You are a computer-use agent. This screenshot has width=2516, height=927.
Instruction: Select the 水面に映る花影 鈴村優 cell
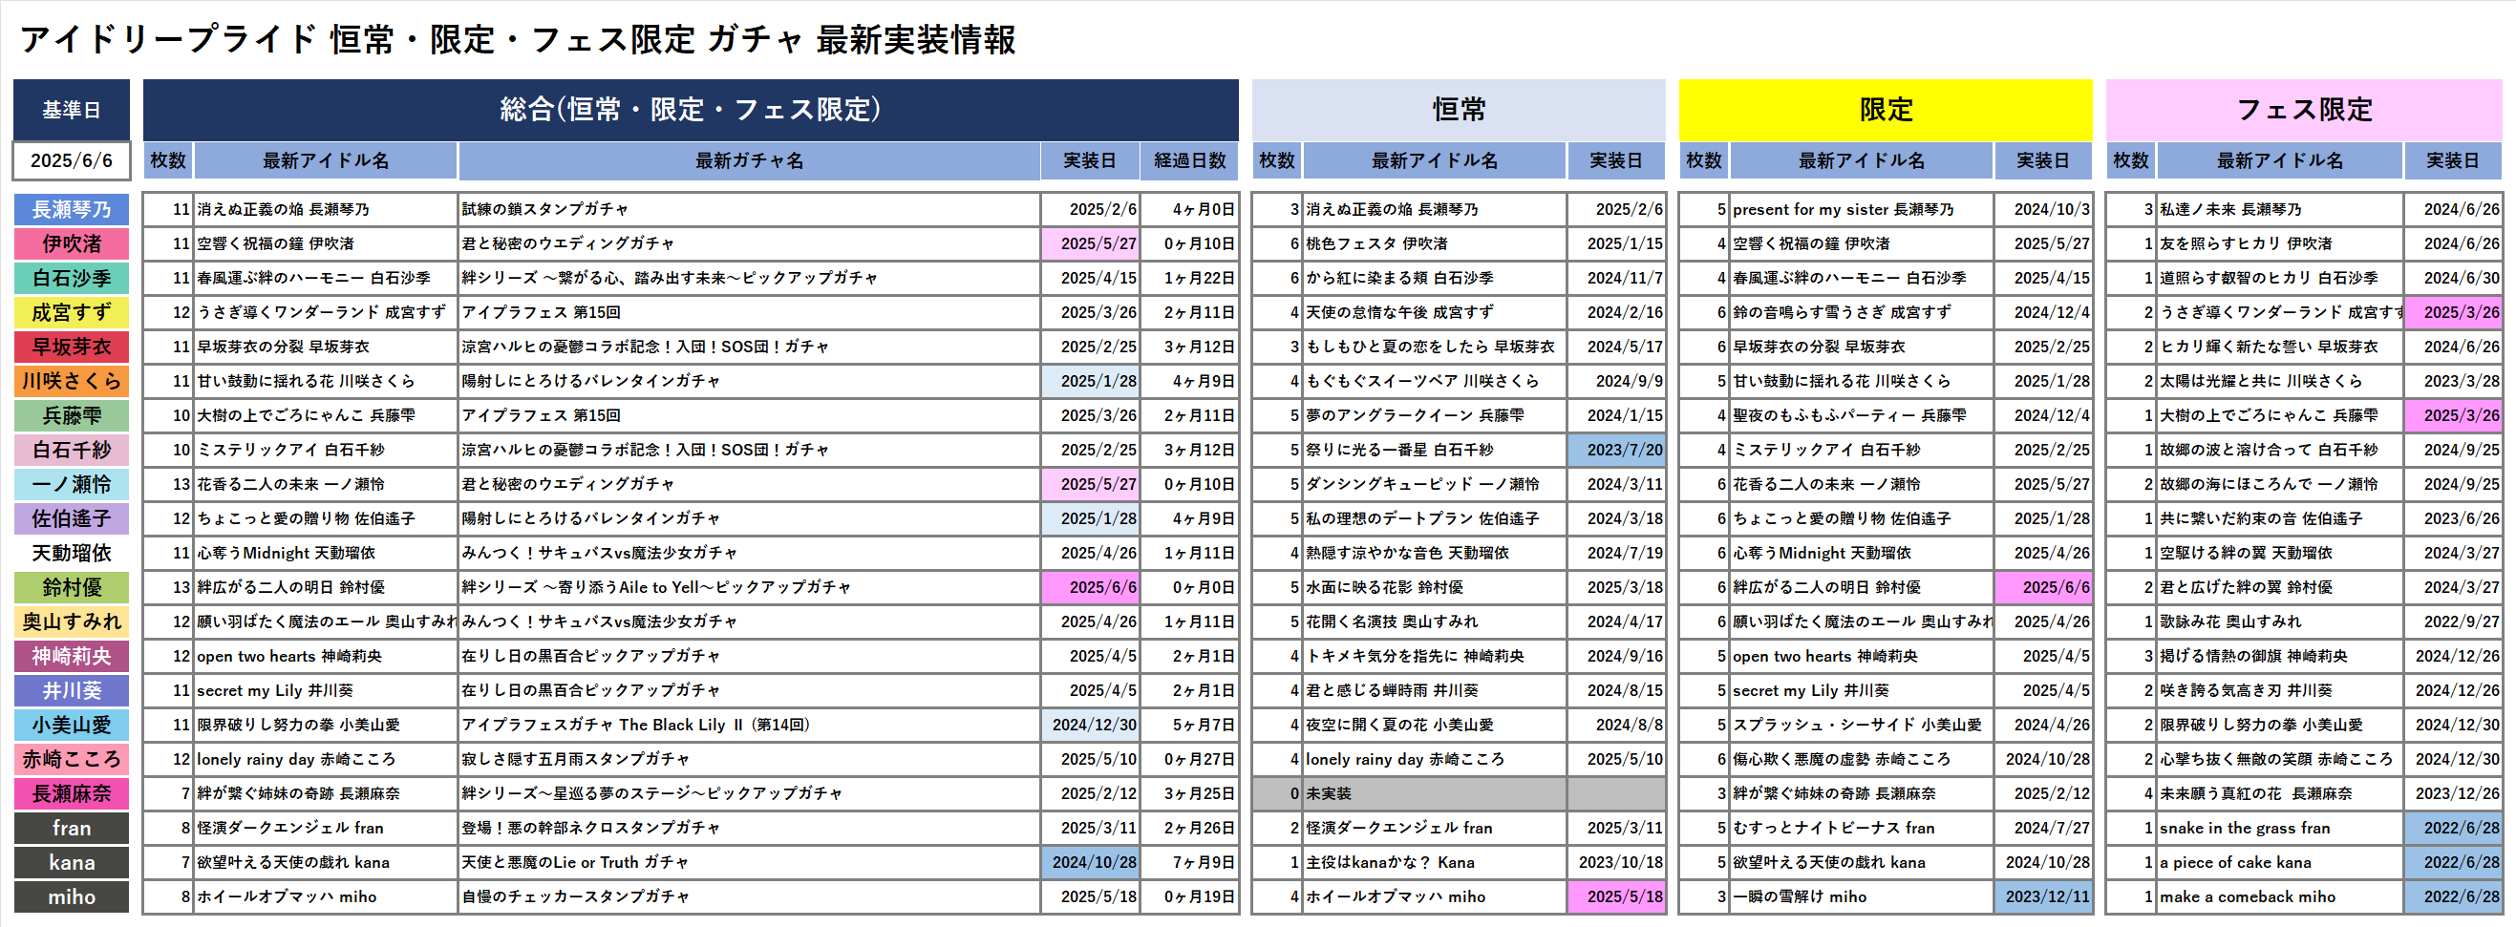coord(1434,587)
